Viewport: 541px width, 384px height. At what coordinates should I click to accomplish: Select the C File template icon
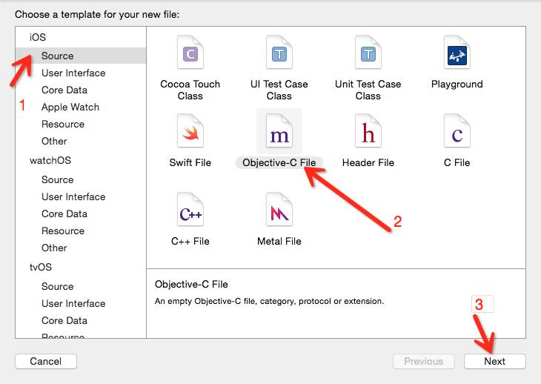(457, 131)
